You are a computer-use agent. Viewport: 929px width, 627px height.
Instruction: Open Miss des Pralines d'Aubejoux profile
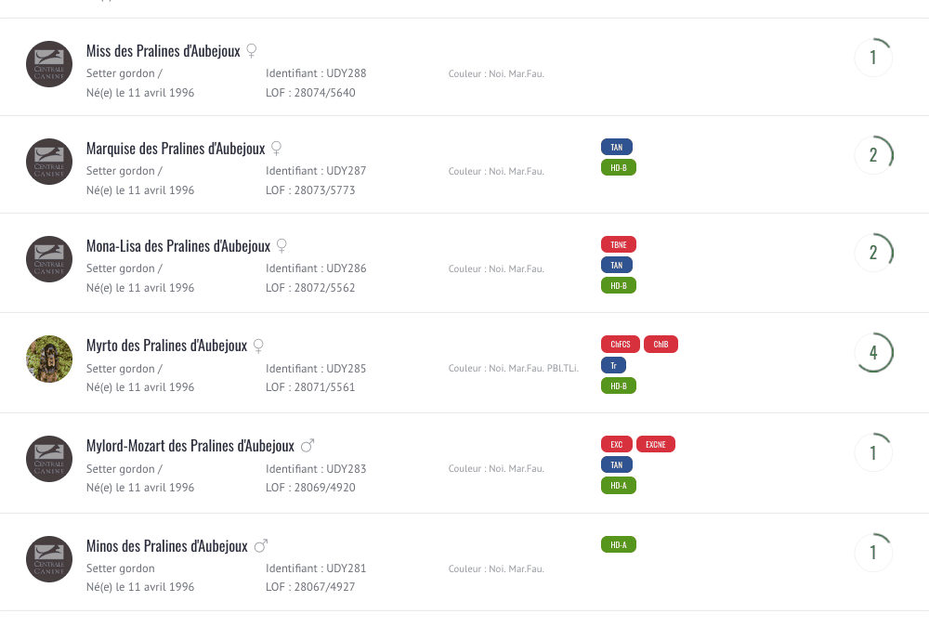pyautogui.click(x=163, y=51)
